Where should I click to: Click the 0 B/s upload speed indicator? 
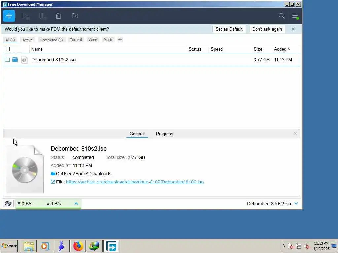(54, 204)
